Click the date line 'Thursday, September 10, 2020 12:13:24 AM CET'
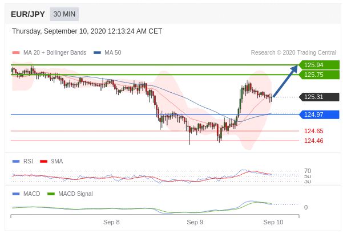 (87, 31)
